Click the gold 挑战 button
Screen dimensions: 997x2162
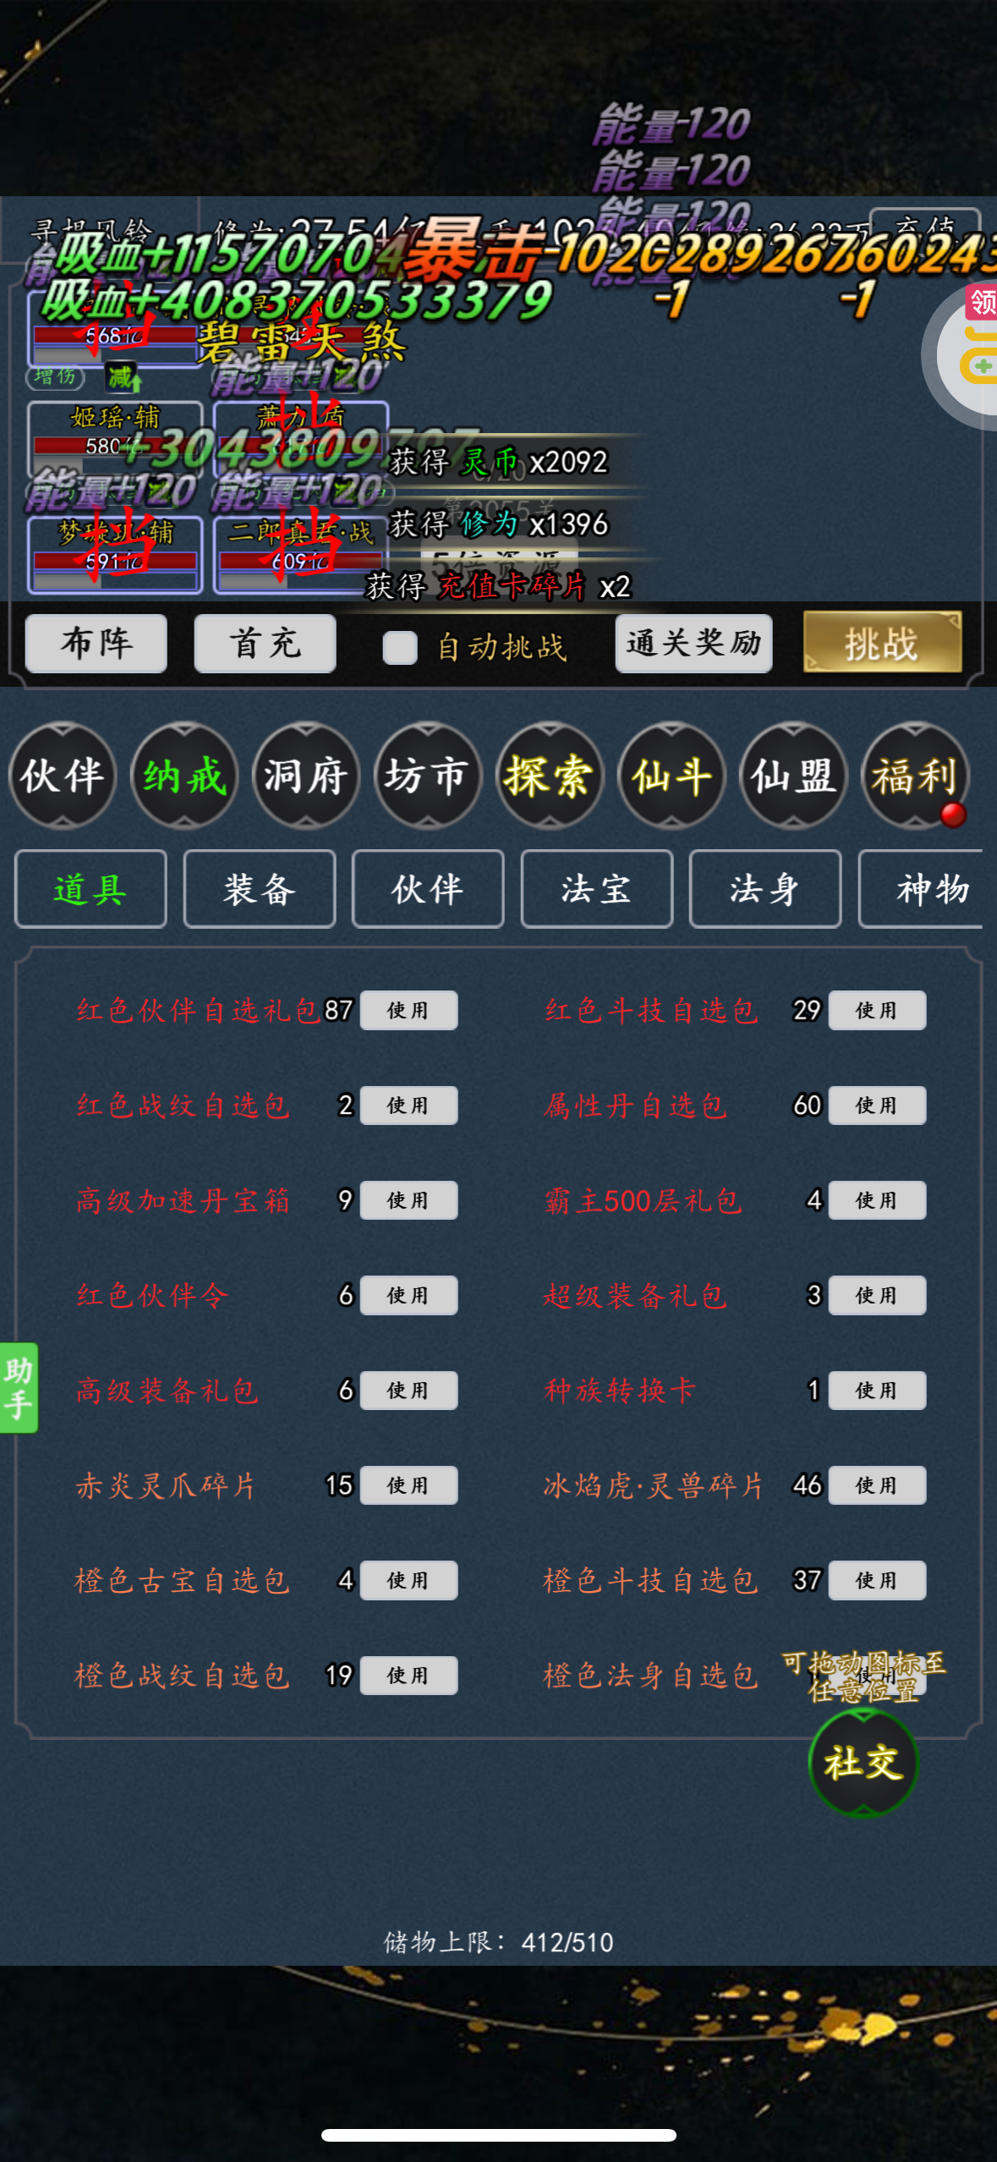pyautogui.click(x=882, y=644)
